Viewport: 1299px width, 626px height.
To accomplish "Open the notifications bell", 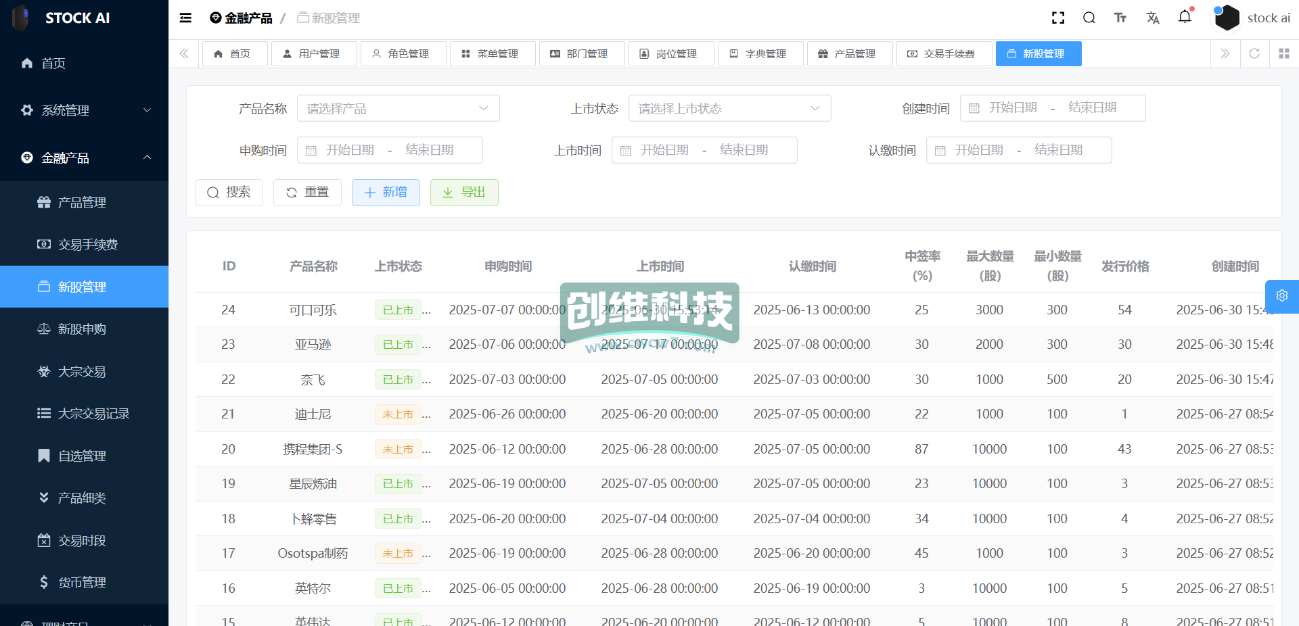I will click(1185, 17).
